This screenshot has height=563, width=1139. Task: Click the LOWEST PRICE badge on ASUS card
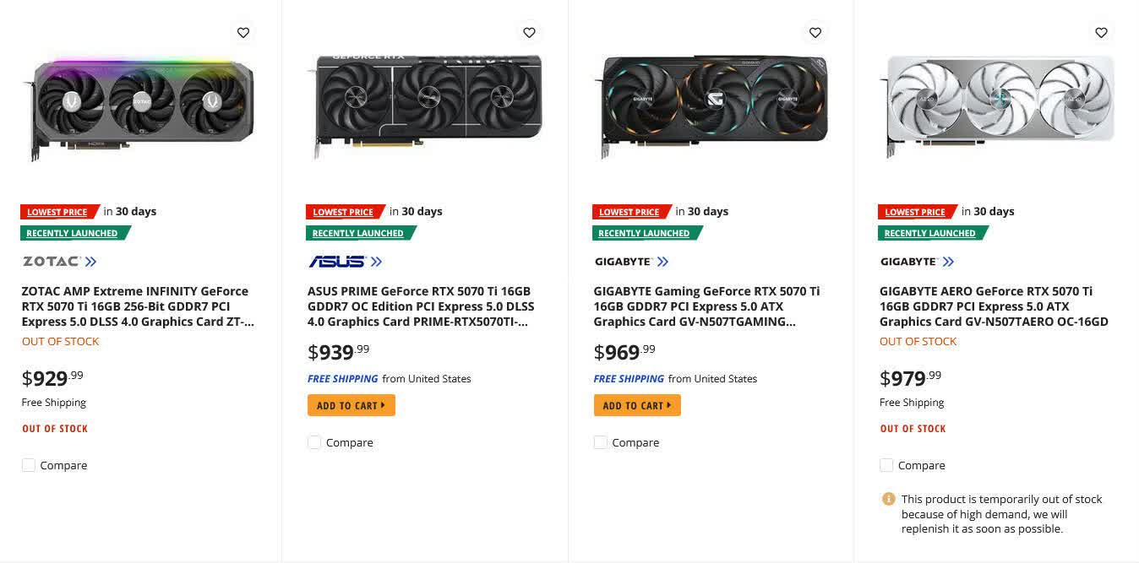tap(343, 211)
